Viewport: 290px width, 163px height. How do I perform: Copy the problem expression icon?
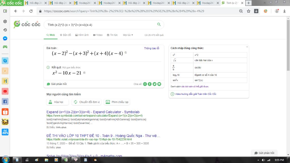coord(126,52)
